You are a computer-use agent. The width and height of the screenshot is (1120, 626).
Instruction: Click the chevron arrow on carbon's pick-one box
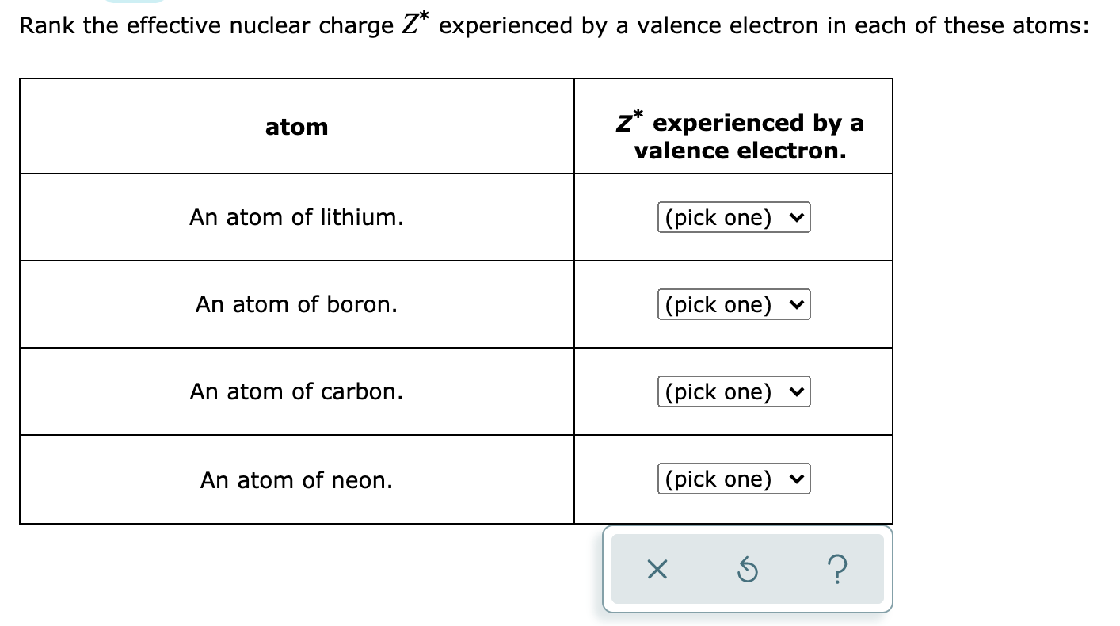[798, 391]
